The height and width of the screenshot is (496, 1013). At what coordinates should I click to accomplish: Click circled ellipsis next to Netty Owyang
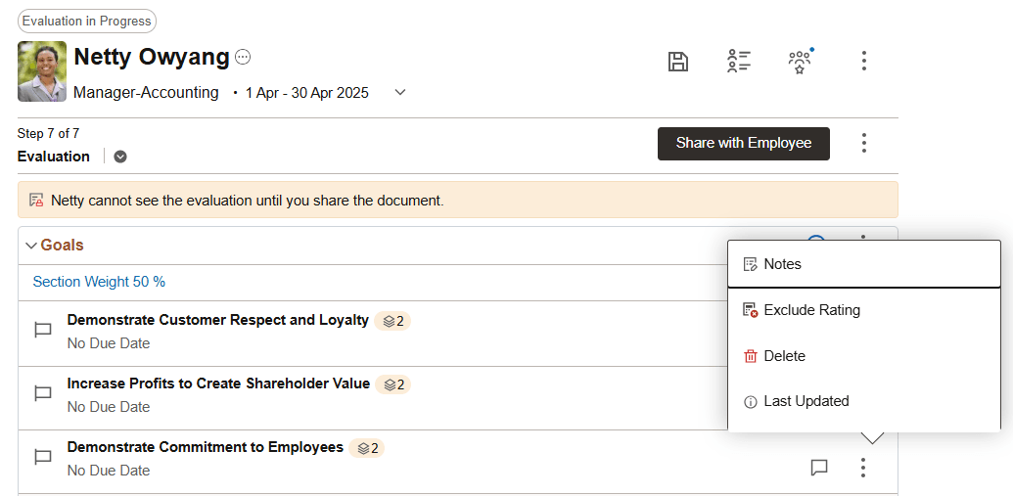(x=243, y=58)
